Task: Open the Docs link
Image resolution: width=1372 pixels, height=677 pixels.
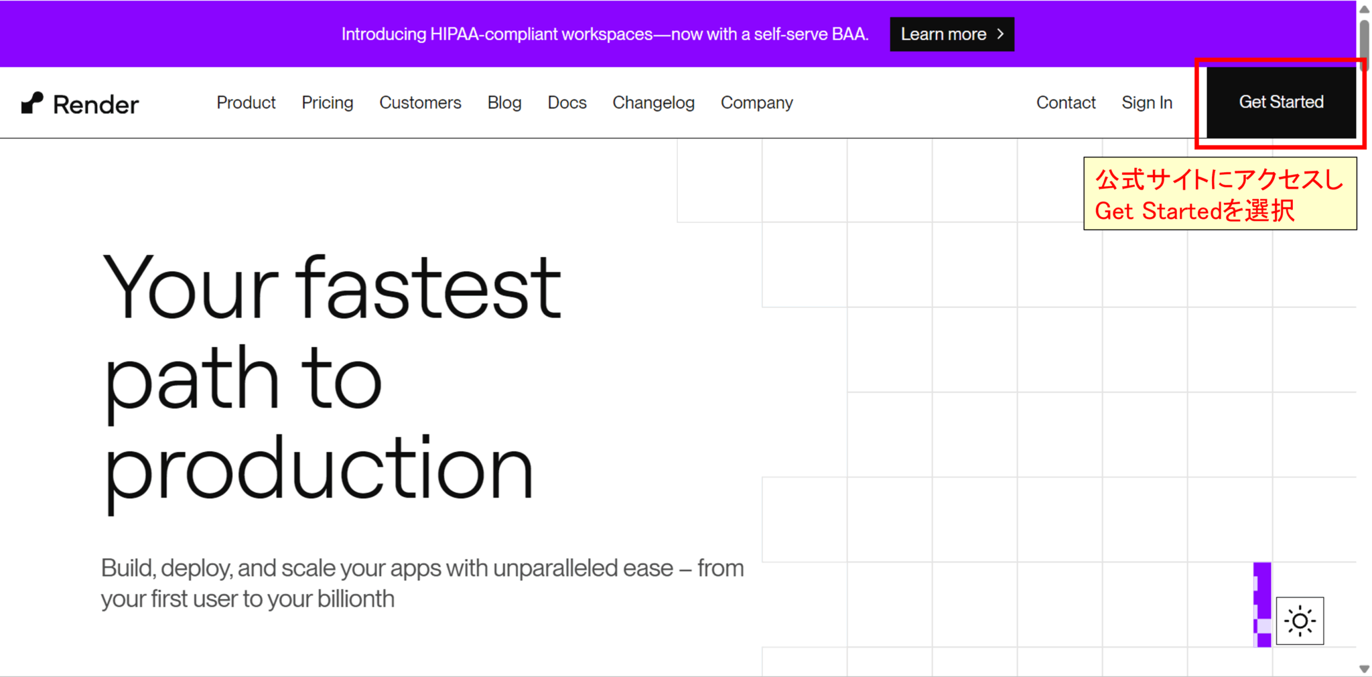Action: (567, 102)
